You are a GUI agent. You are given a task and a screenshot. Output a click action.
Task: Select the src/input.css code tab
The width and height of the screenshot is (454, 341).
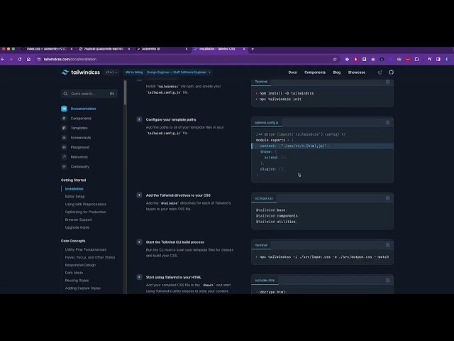[264, 198]
